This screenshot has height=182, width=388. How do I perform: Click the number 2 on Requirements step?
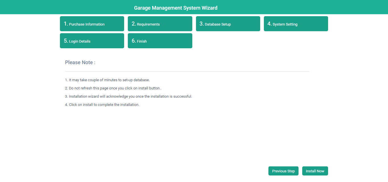pos(133,24)
